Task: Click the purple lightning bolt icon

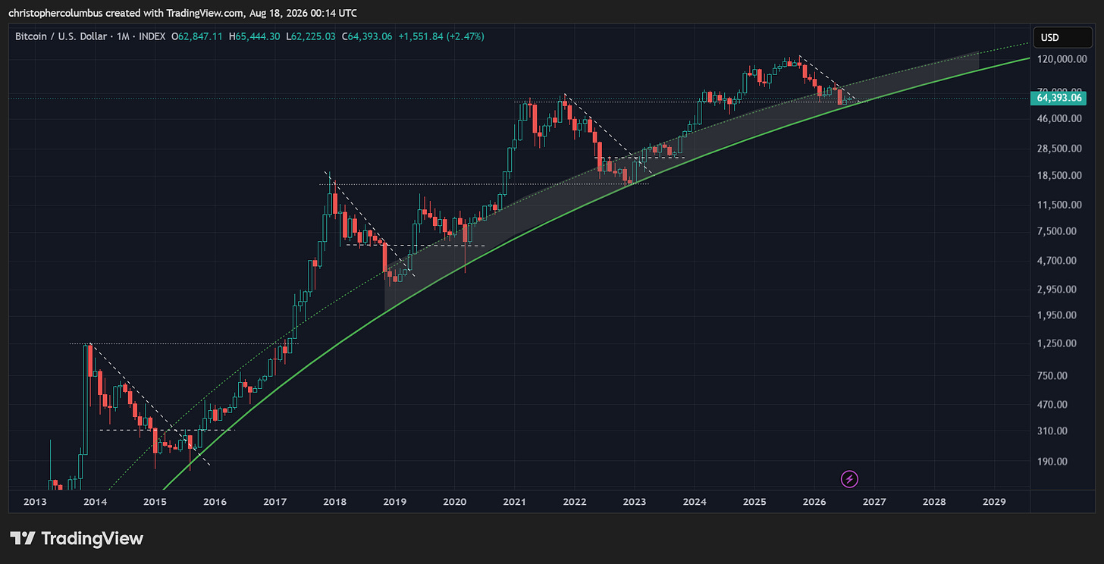Action: point(850,478)
